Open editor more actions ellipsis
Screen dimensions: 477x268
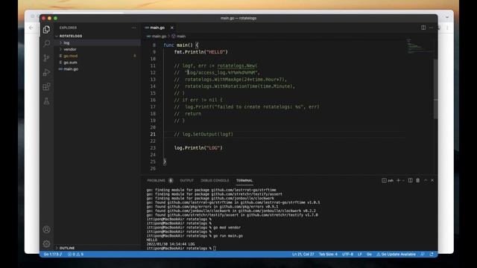[431, 28]
